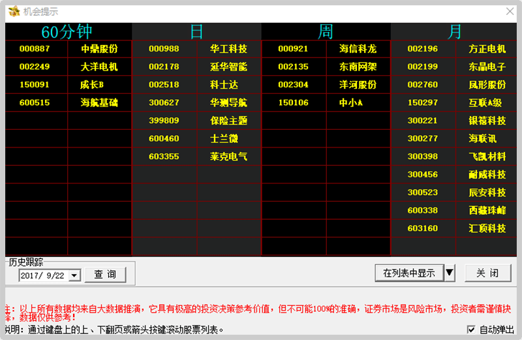Select the 日 column header
The image size is (522, 340).
tap(196, 32)
